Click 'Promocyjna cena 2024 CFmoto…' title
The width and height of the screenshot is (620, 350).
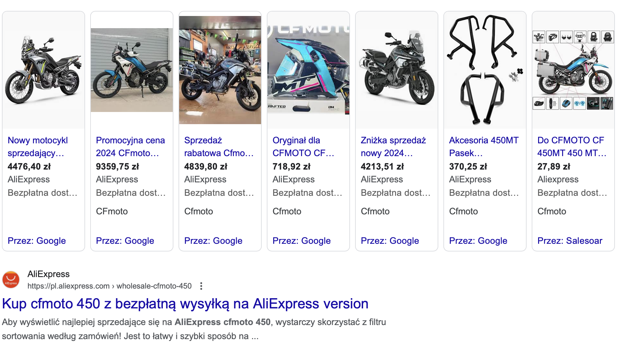130,147
